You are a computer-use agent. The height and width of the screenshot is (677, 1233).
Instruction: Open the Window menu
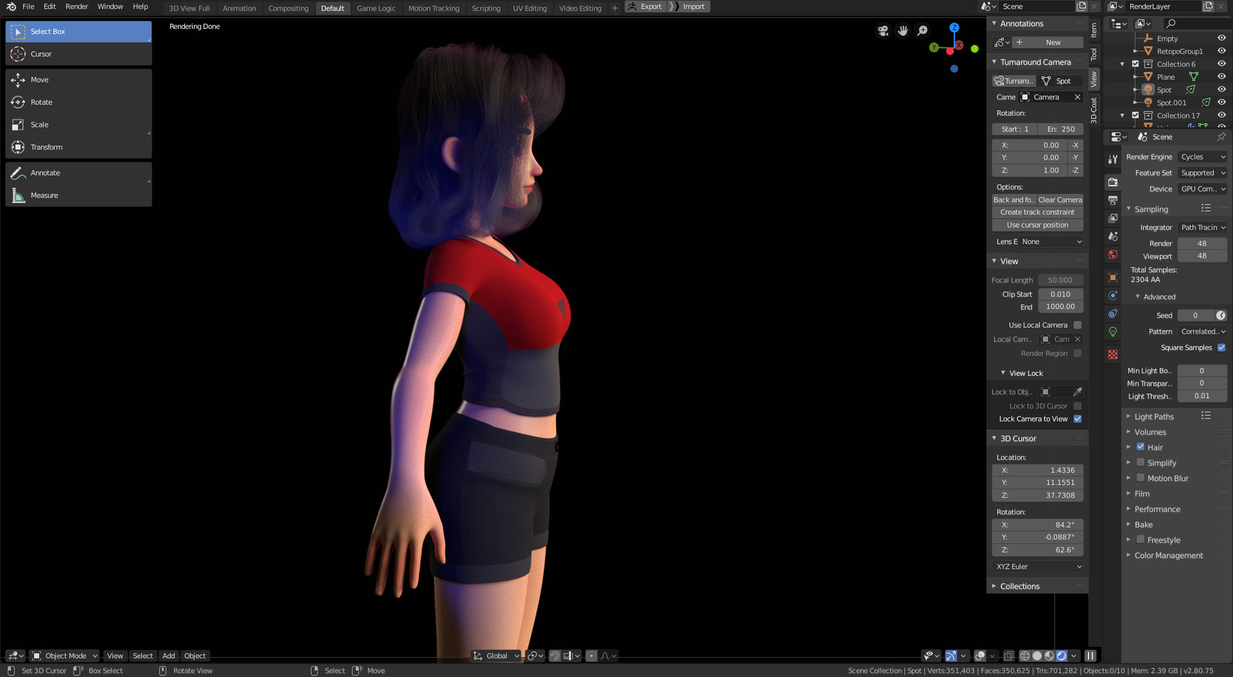point(110,7)
